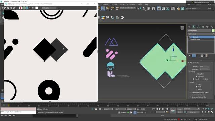Click the Amount value field
This screenshot has height=121, width=215.
click(204, 66)
